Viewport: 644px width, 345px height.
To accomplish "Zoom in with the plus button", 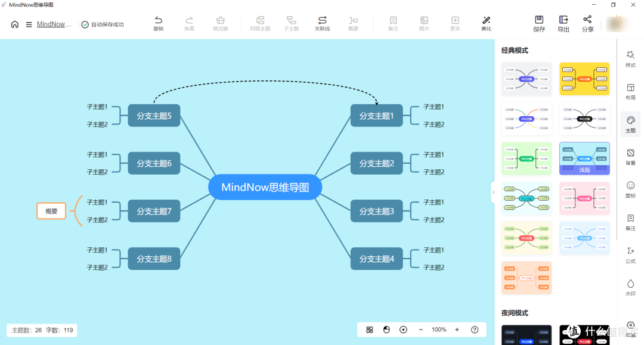I will pyautogui.click(x=457, y=330).
